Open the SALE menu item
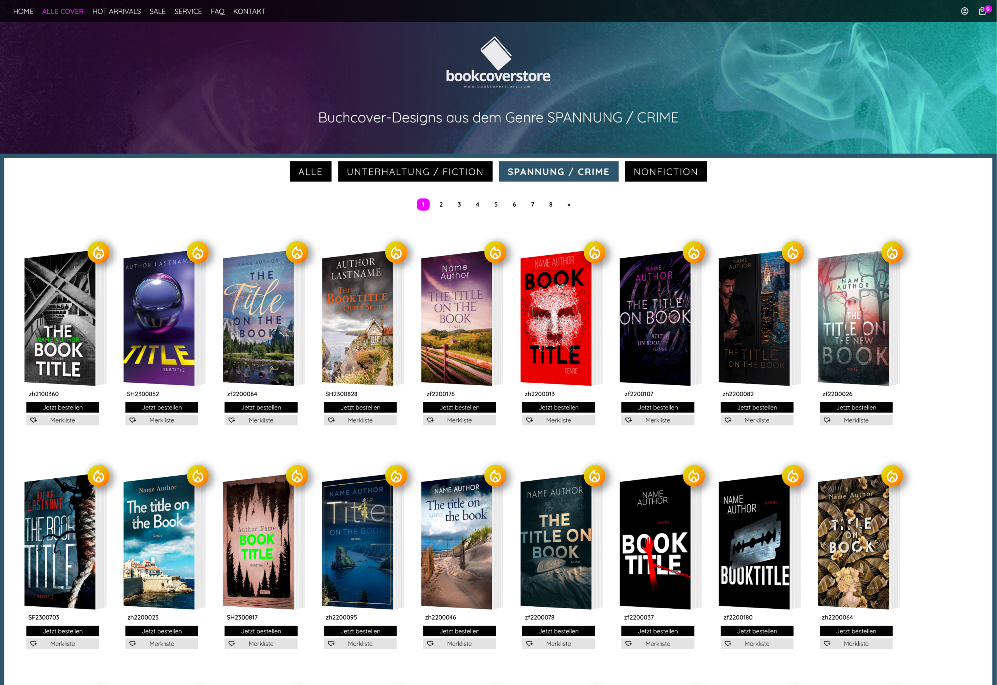The image size is (997, 685). [x=157, y=11]
